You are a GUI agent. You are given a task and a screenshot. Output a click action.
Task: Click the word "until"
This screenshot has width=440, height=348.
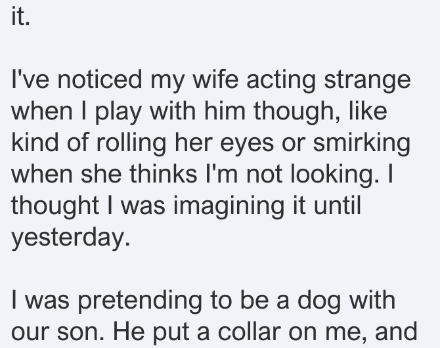pyautogui.click(x=337, y=205)
